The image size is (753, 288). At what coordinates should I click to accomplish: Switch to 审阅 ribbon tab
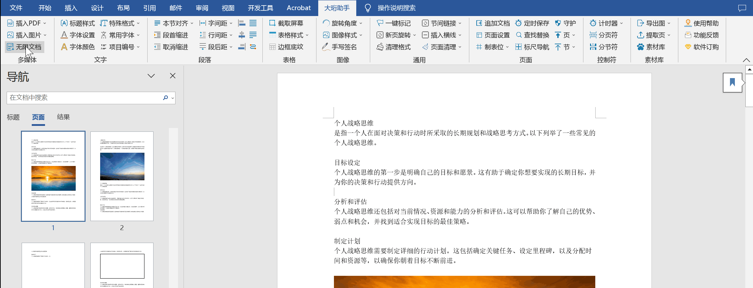pos(202,8)
